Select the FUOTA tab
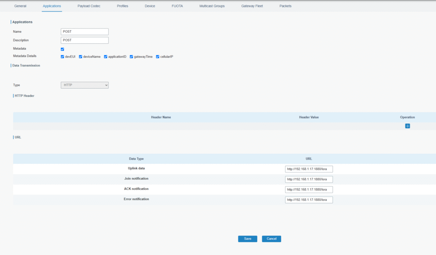Screen dimensions: 436x255 click(x=177, y=6)
